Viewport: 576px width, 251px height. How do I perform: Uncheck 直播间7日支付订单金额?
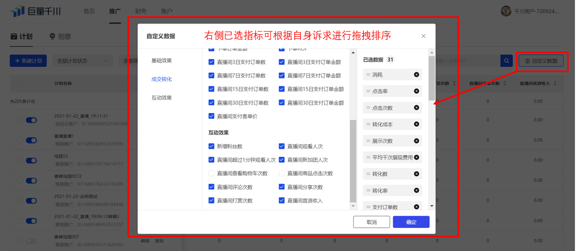pyautogui.click(x=282, y=75)
